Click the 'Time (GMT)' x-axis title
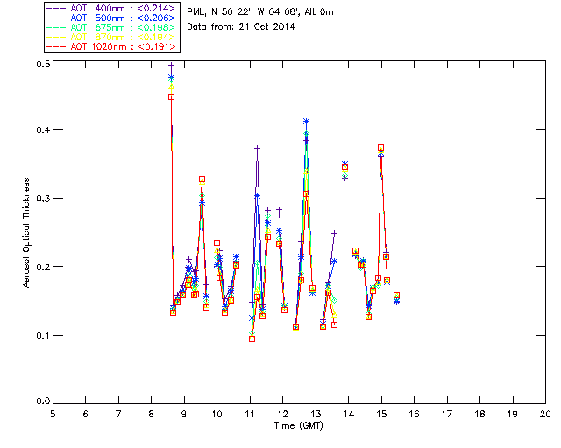561x448 pixels. [x=298, y=425]
